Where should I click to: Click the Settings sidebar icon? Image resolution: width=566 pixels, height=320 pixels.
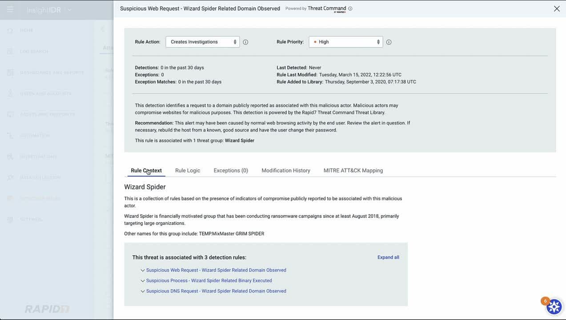tap(10, 220)
